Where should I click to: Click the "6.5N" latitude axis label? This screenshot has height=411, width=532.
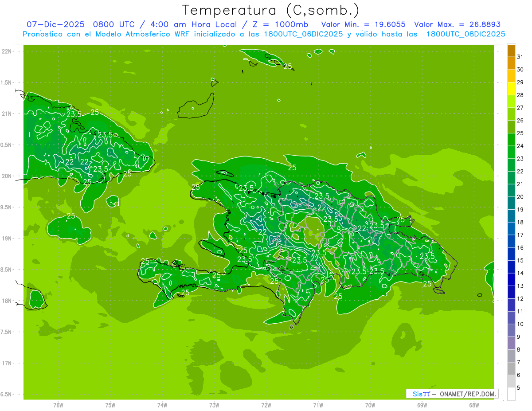click(7, 394)
